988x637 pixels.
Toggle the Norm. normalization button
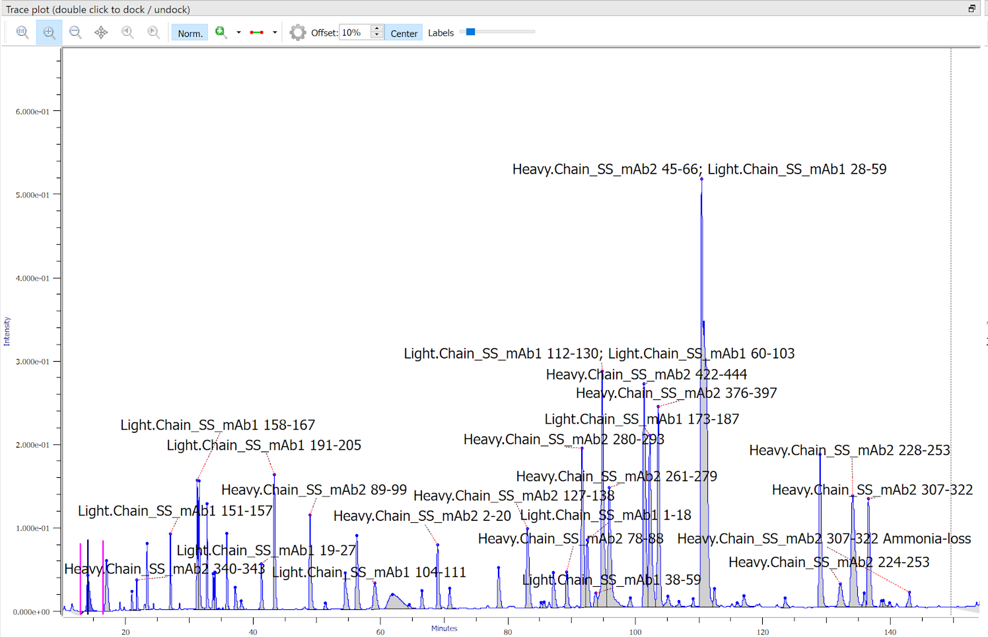click(x=190, y=33)
